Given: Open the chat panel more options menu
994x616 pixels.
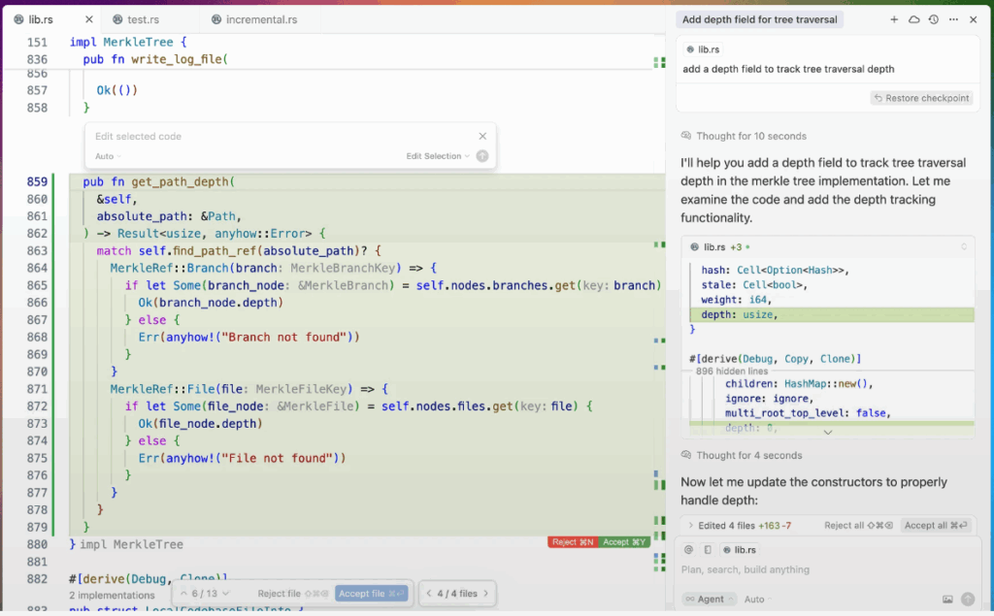Looking at the screenshot, I should tap(953, 19).
